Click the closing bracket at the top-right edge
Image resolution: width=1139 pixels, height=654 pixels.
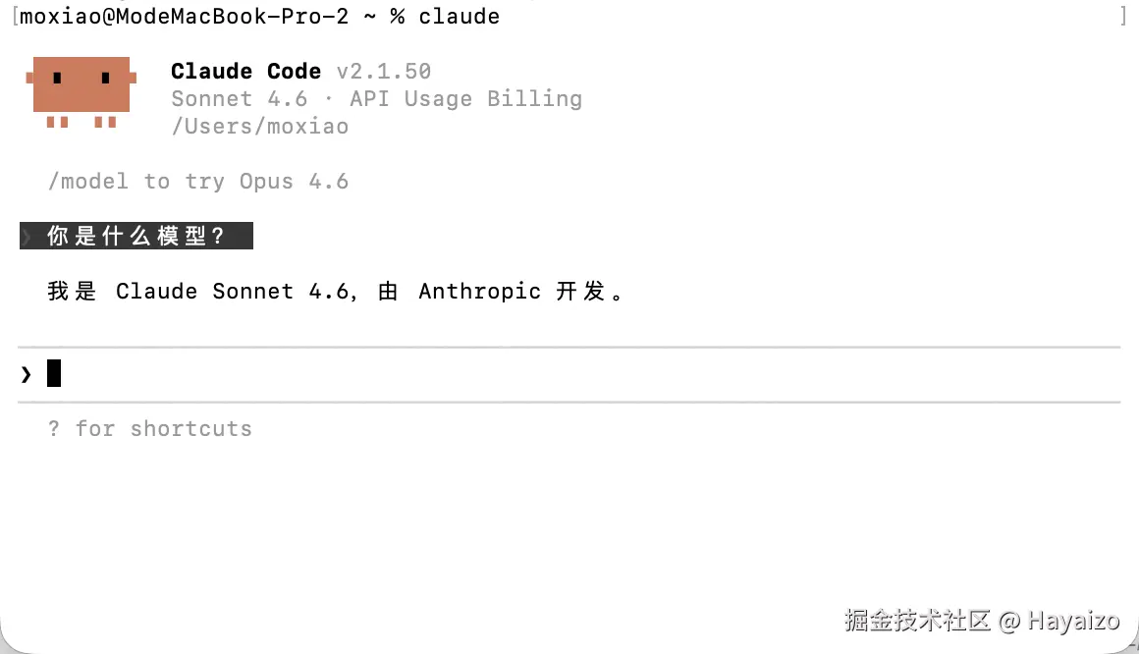coord(1123,16)
